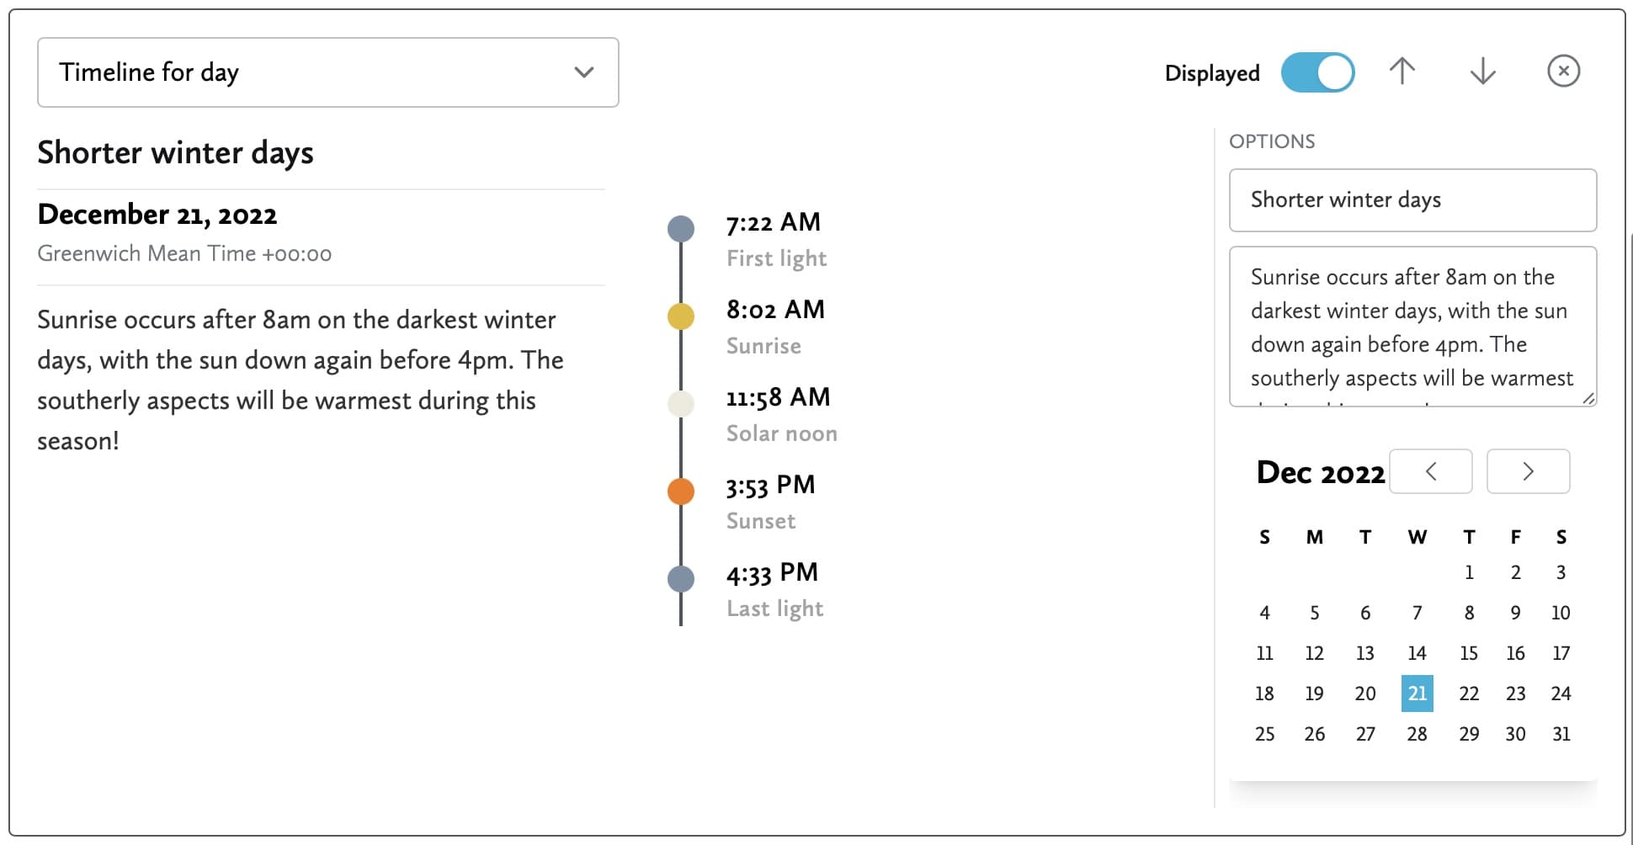The width and height of the screenshot is (1633, 845).
Task: Toggle the Displayed switch off
Action: point(1317,72)
